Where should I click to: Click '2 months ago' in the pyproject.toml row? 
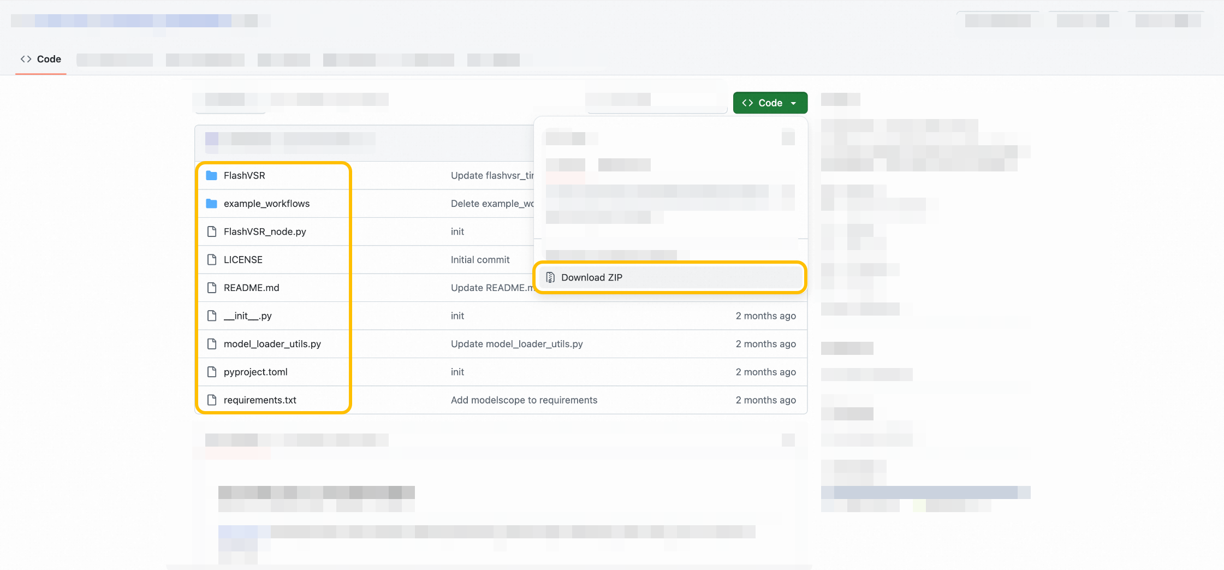pos(765,372)
